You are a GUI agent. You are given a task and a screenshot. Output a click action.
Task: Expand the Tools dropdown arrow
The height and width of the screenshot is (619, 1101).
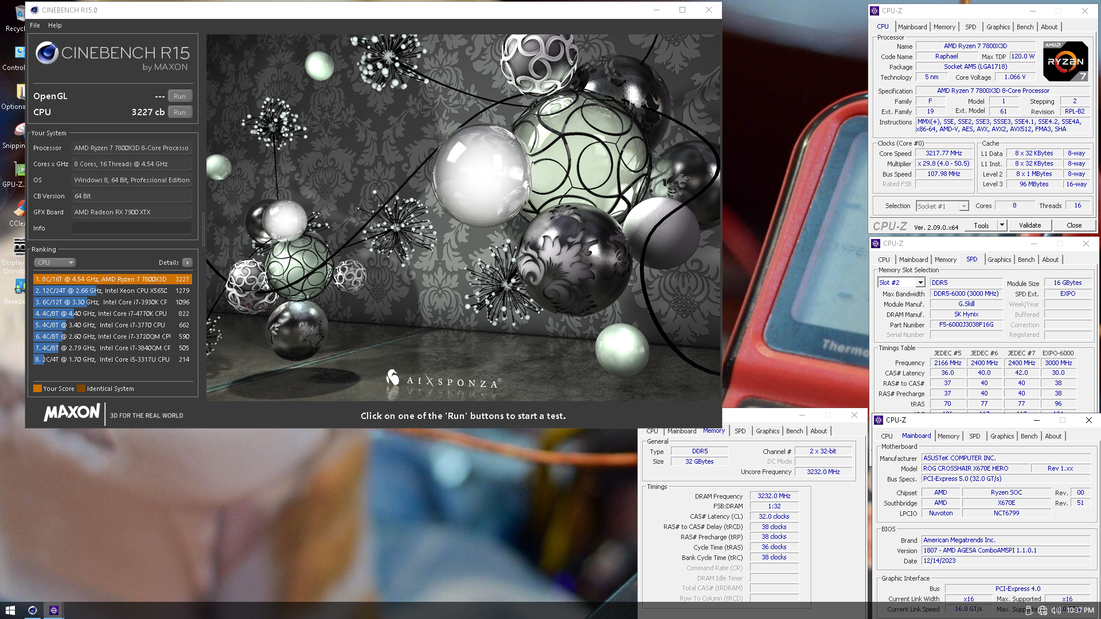[1002, 225]
